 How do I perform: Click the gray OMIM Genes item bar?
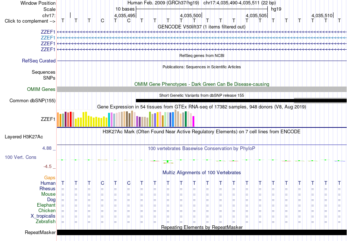coord(202,89)
